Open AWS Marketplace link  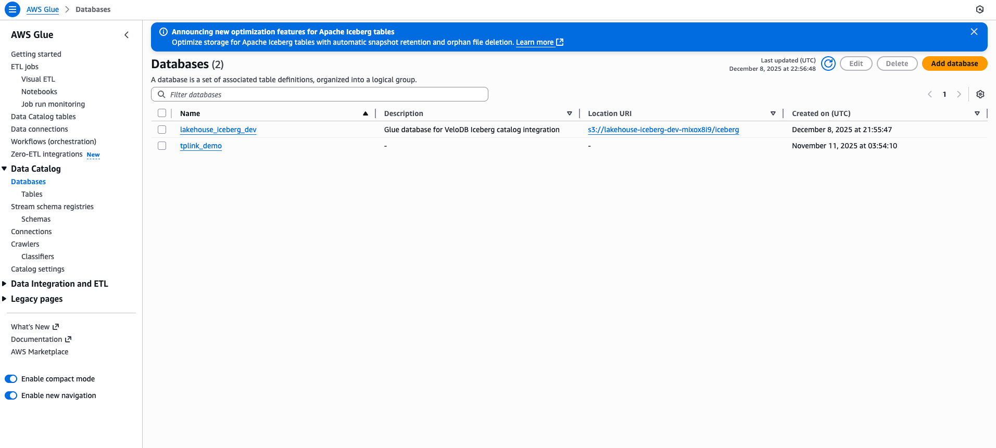(x=40, y=352)
